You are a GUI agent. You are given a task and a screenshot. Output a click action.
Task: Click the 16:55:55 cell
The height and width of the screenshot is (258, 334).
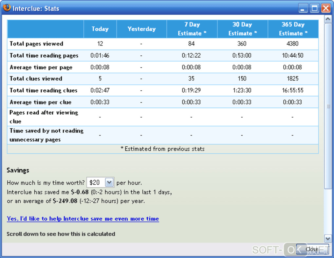(293, 90)
